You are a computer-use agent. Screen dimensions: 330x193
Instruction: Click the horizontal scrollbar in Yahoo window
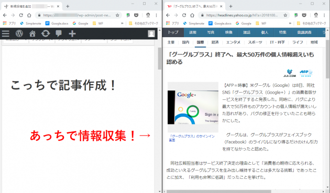click(x=219, y=191)
